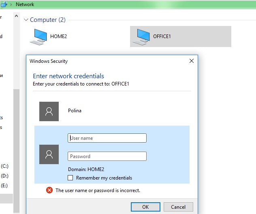Enable Remember my credentials checkbox
This screenshot has height=214, width=256.
click(x=70, y=178)
